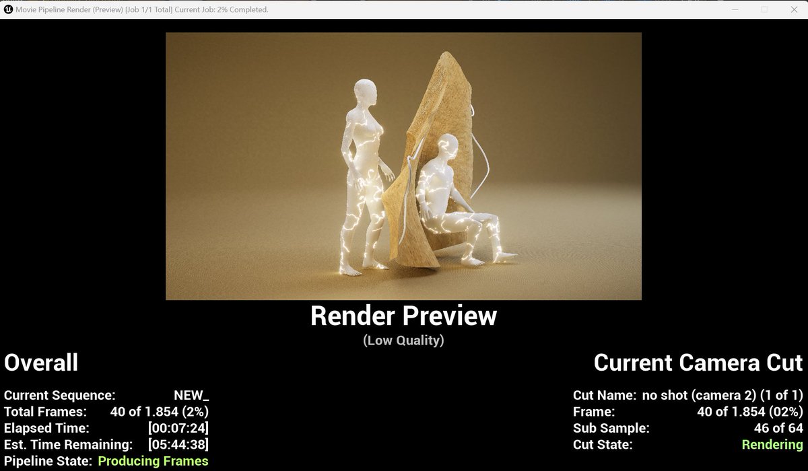Click the 'Sub Sample:' label
This screenshot has width=808, height=471.
click(x=611, y=428)
